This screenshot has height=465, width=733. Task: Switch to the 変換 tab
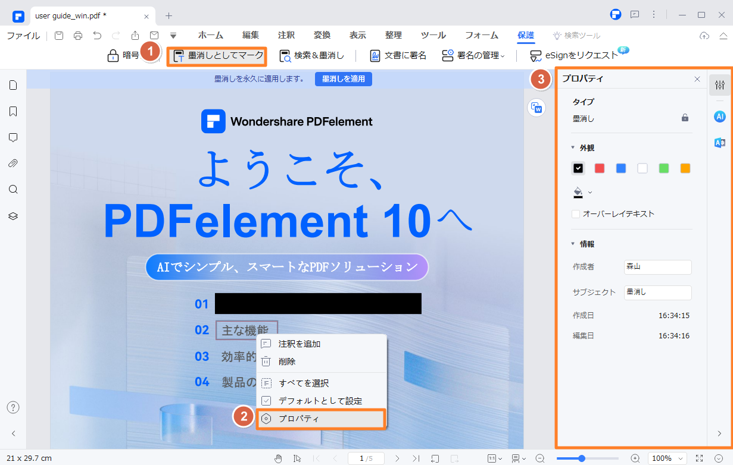(x=322, y=36)
